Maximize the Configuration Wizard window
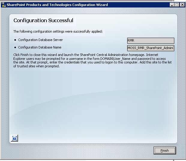This screenshot has height=161, width=186. pos(177,5)
